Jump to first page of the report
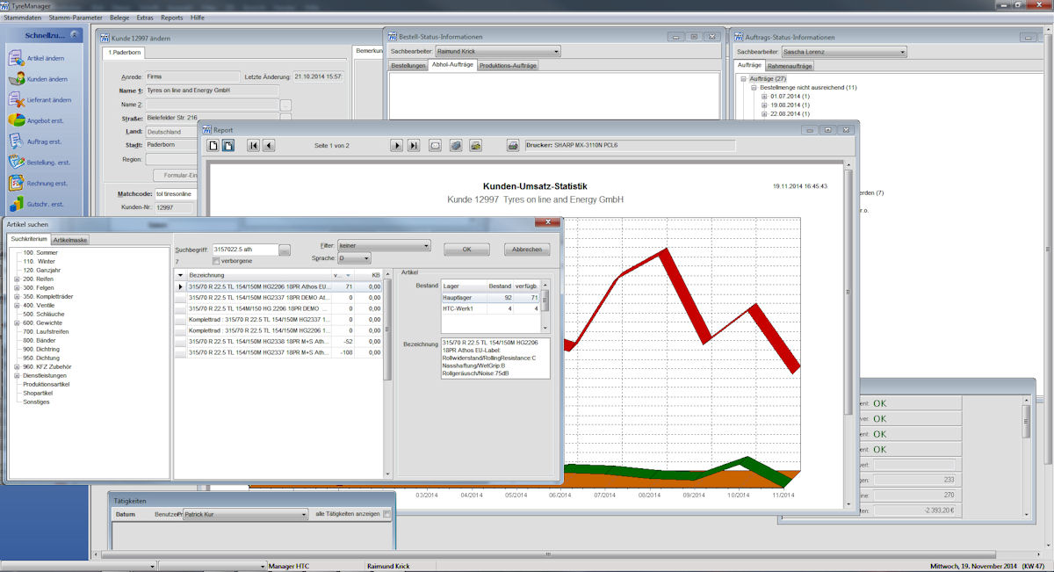The width and height of the screenshot is (1054, 572). coord(253,146)
